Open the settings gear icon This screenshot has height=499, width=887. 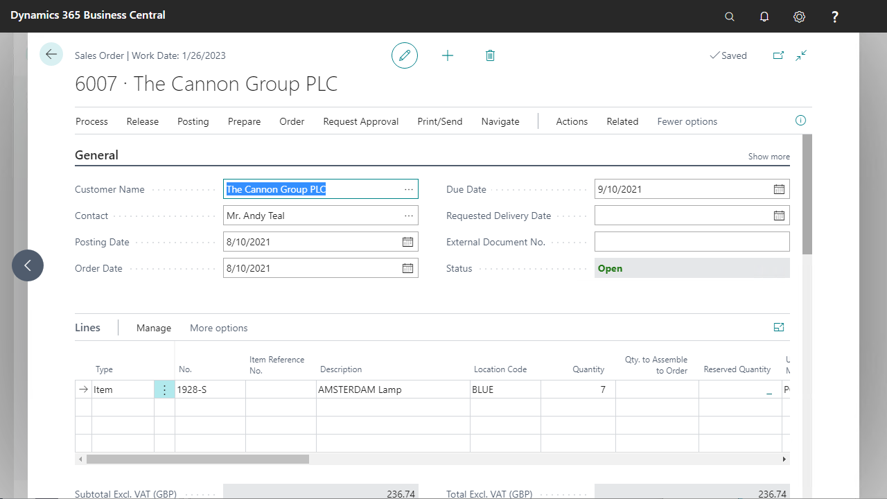tap(800, 17)
